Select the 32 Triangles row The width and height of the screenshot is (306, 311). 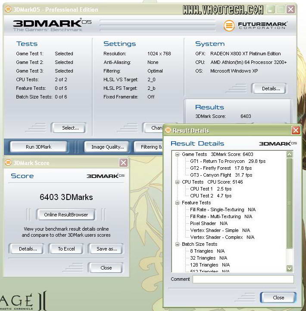click(209, 258)
